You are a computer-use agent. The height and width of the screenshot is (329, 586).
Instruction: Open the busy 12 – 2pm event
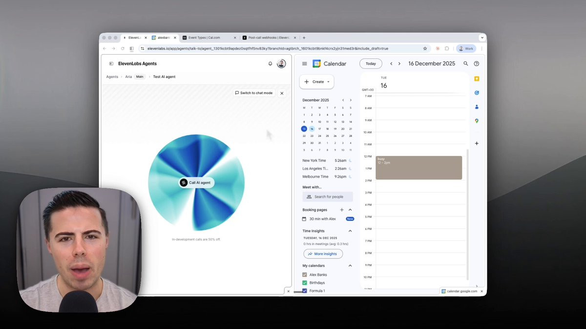419,168
